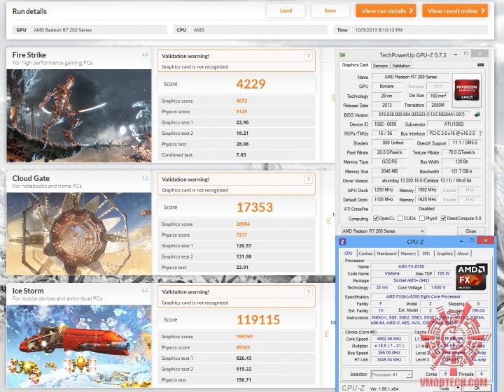Click Cloud Gate graphics score 28984

tap(243, 224)
